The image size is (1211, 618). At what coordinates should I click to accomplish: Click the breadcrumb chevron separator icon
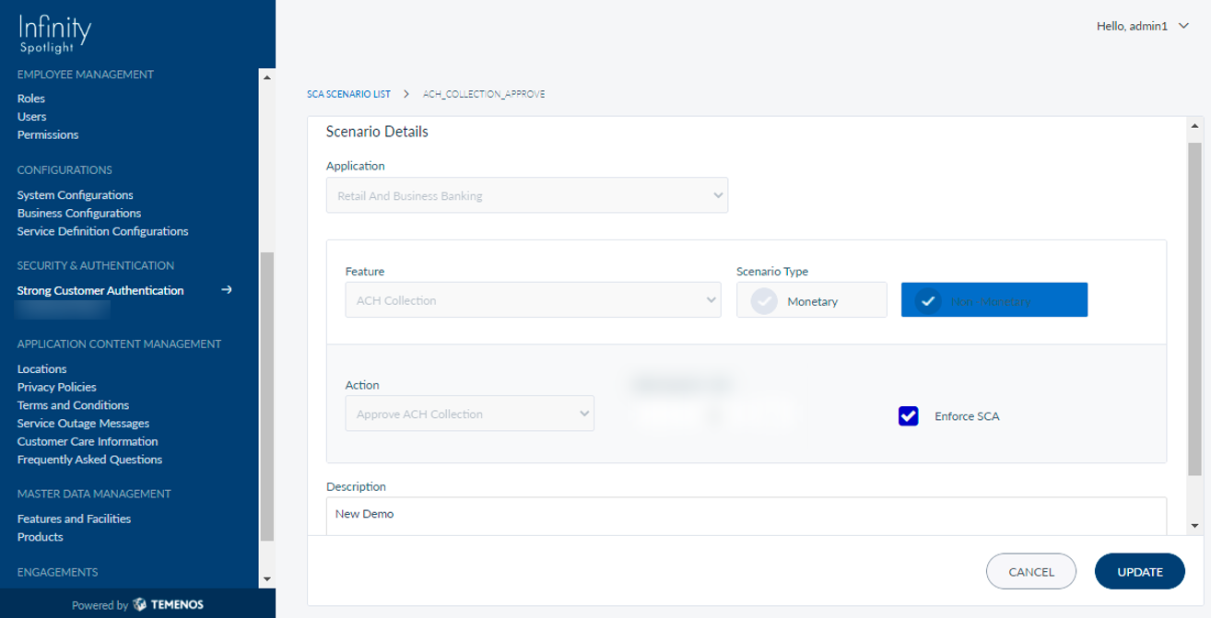406,94
